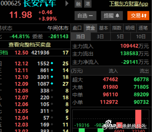This screenshot has height=132, width=152.
Task: Click the grey diamond beside volume 169
Action: coord(52,124)
